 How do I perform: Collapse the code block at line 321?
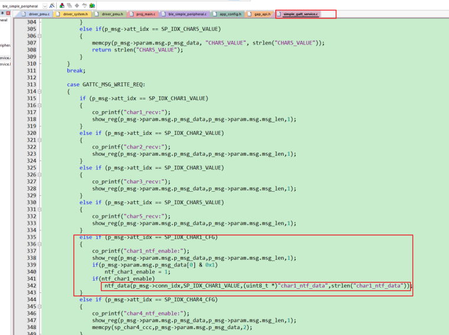(x=40, y=140)
